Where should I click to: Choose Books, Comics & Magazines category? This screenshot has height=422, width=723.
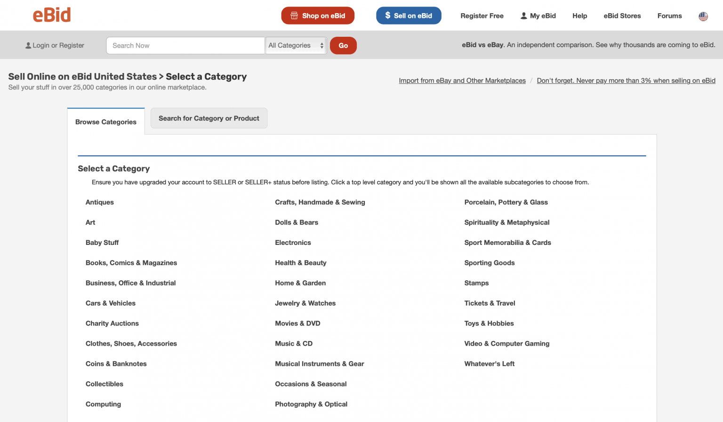(x=131, y=263)
